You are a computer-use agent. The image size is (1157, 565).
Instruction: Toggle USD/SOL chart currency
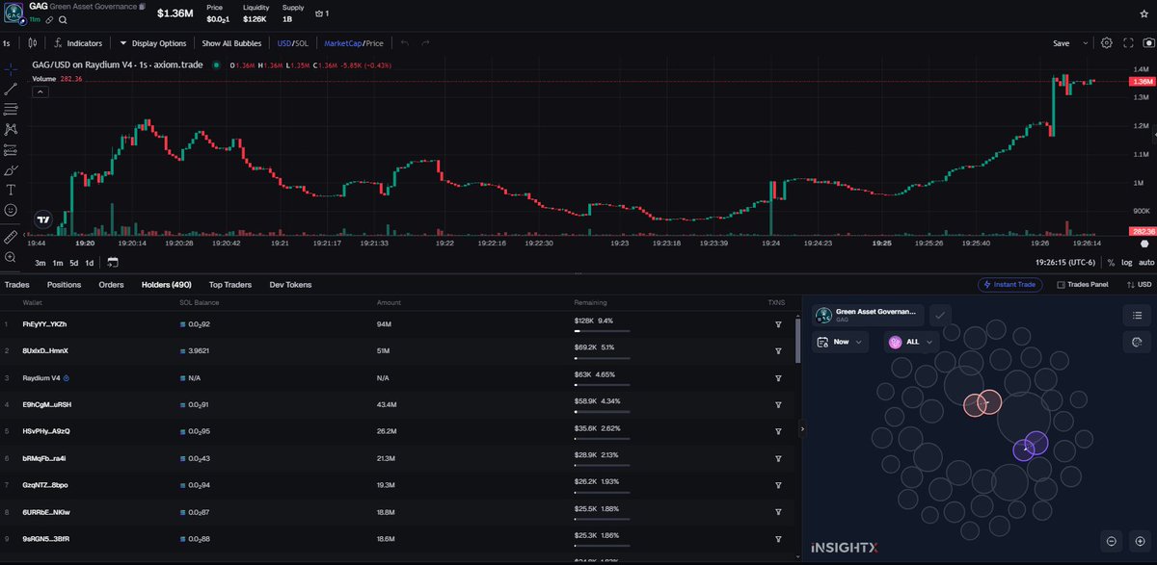tap(293, 43)
